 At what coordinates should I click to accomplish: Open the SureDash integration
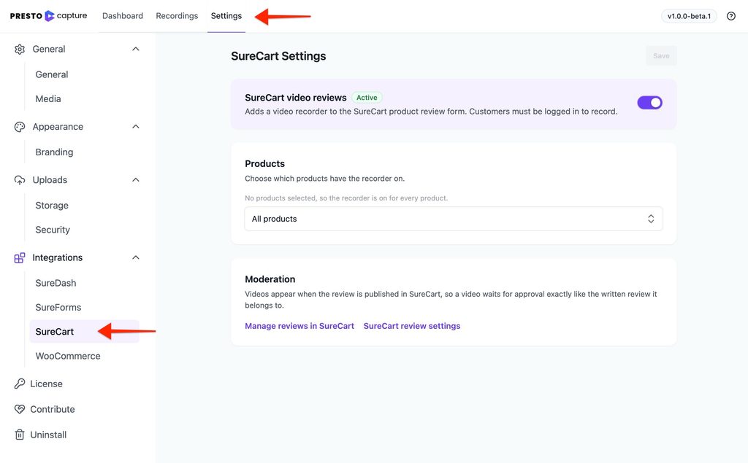tap(56, 283)
